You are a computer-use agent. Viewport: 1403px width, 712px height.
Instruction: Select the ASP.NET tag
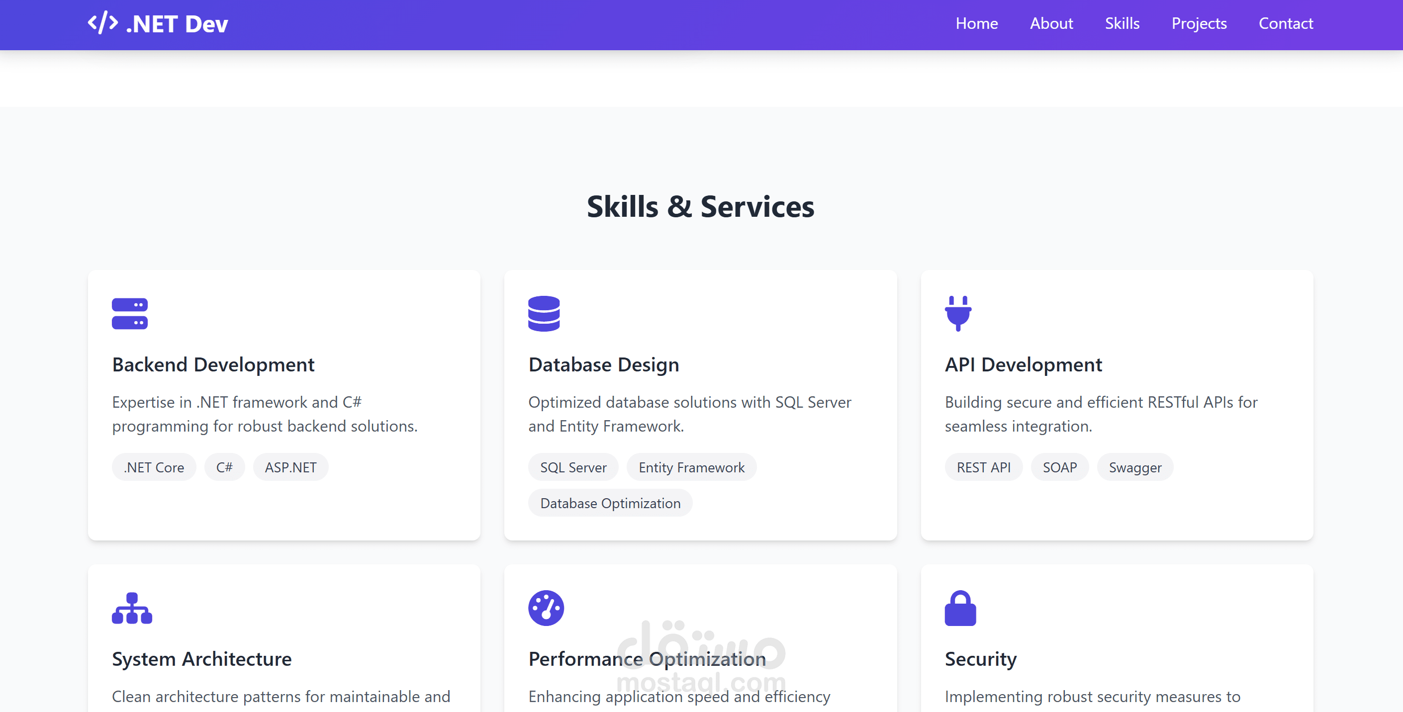291,467
